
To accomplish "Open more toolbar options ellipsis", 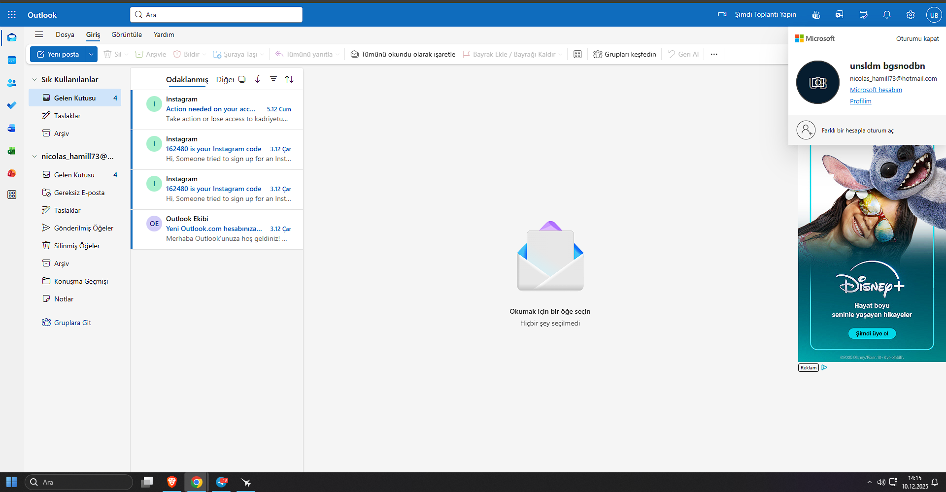I will [x=714, y=54].
